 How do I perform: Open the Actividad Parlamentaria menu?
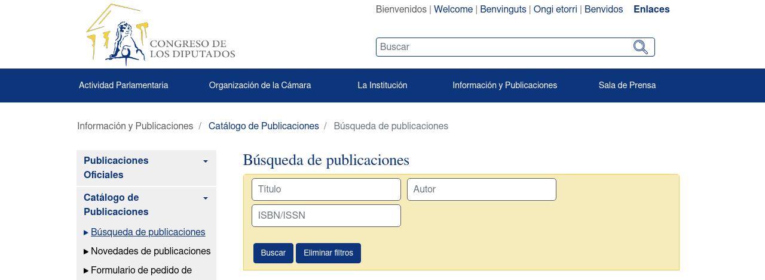pos(124,85)
